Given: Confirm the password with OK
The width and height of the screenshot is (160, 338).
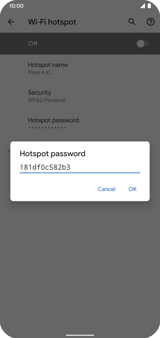Looking at the screenshot, I should (133, 189).
